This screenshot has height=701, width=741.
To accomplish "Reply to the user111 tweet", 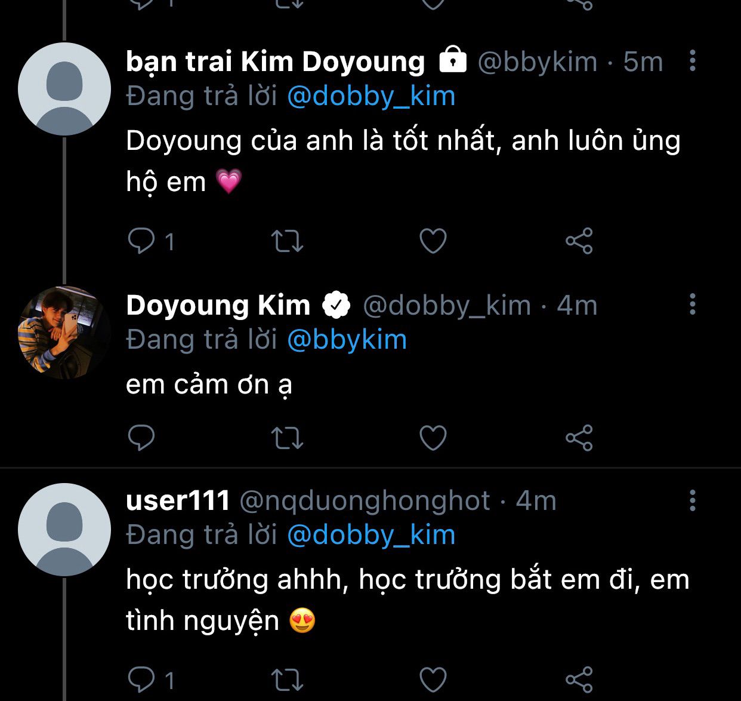I will click(x=142, y=680).
